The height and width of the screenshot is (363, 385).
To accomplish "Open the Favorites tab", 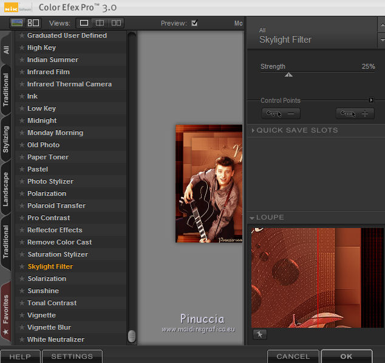I will (5, 313).
